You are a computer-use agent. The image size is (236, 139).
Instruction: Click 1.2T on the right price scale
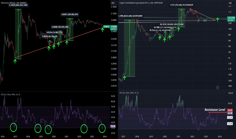click(230, 12)
